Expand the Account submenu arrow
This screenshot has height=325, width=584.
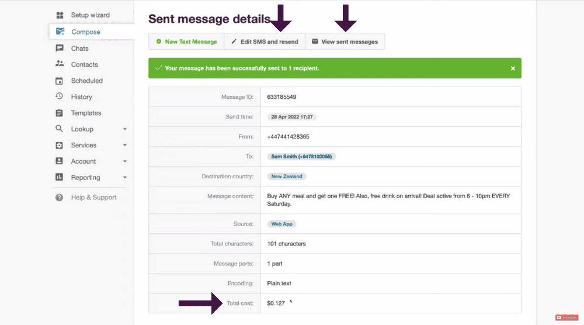125,161
